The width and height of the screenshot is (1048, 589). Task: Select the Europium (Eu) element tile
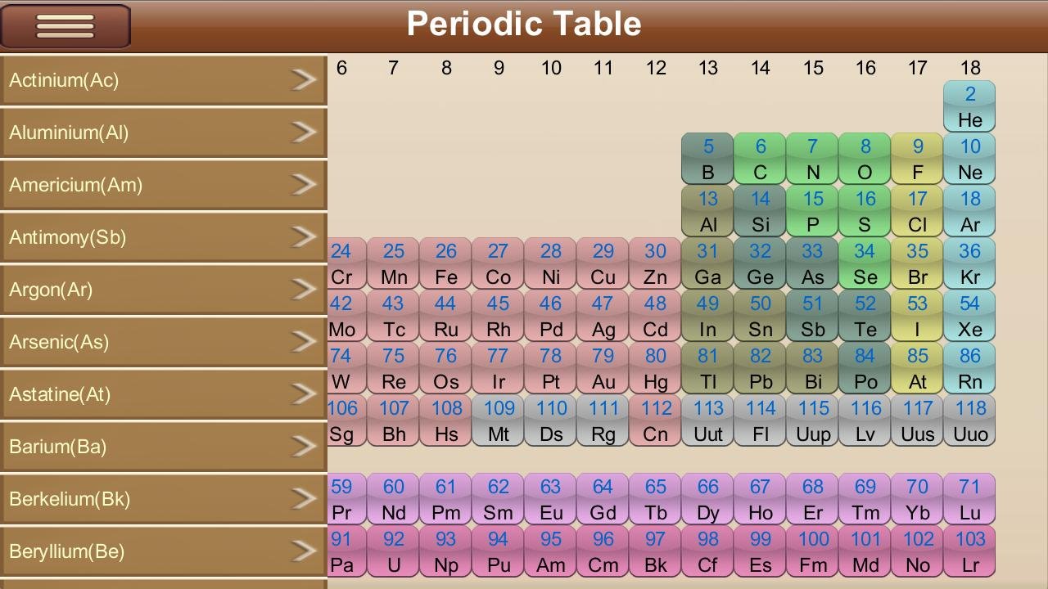pyautogui.click(x=550, y=499)
